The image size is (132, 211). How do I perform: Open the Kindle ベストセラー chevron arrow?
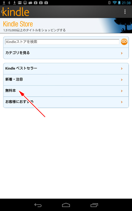(122, 69)
